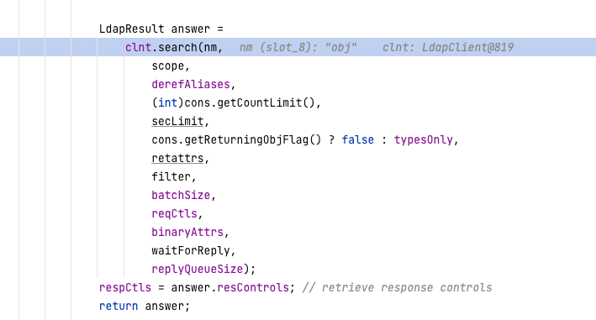596x320 pixels.
Task: Click the 'binaryAttrs' field
Action: (x=187, y=233)
